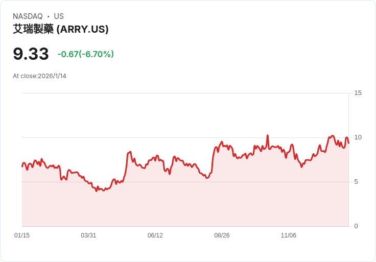Click the US market label
Screen dimensions: 376x262
tap(59, 16)
